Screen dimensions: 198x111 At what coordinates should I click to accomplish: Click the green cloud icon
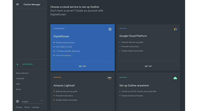[175, 78]
